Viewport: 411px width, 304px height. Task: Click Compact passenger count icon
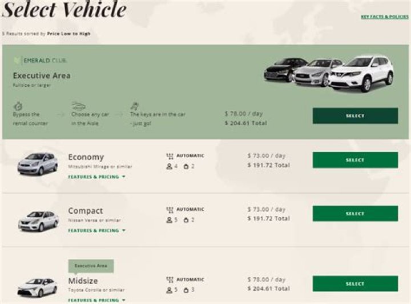pyautogui.click(x=169, y=220)
